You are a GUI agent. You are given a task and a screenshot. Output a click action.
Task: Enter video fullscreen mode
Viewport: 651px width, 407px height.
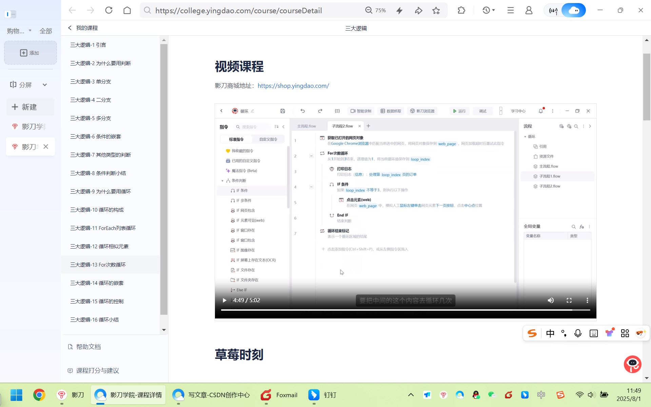569,300
